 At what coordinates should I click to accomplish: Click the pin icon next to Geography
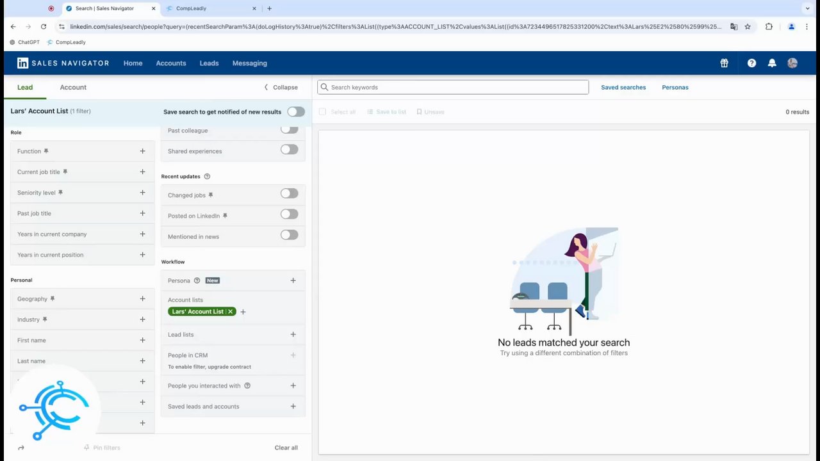pos(53,299)
